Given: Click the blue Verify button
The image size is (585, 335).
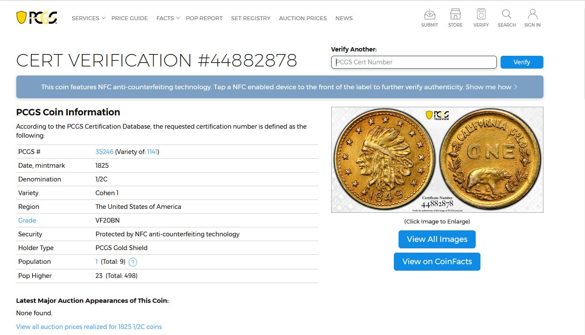Looking at the screenshot, I should (522, 62).
